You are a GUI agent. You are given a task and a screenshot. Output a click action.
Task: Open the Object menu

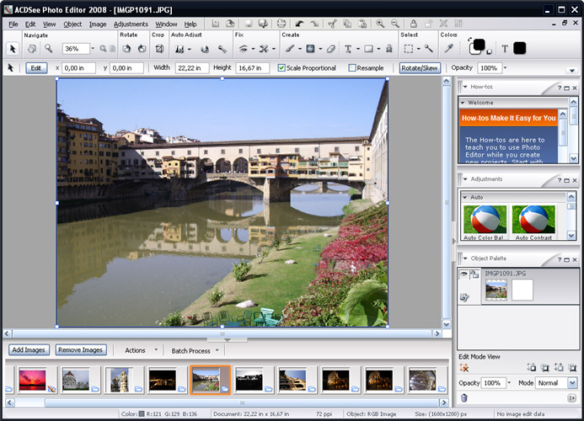click(x=72, y=24)
